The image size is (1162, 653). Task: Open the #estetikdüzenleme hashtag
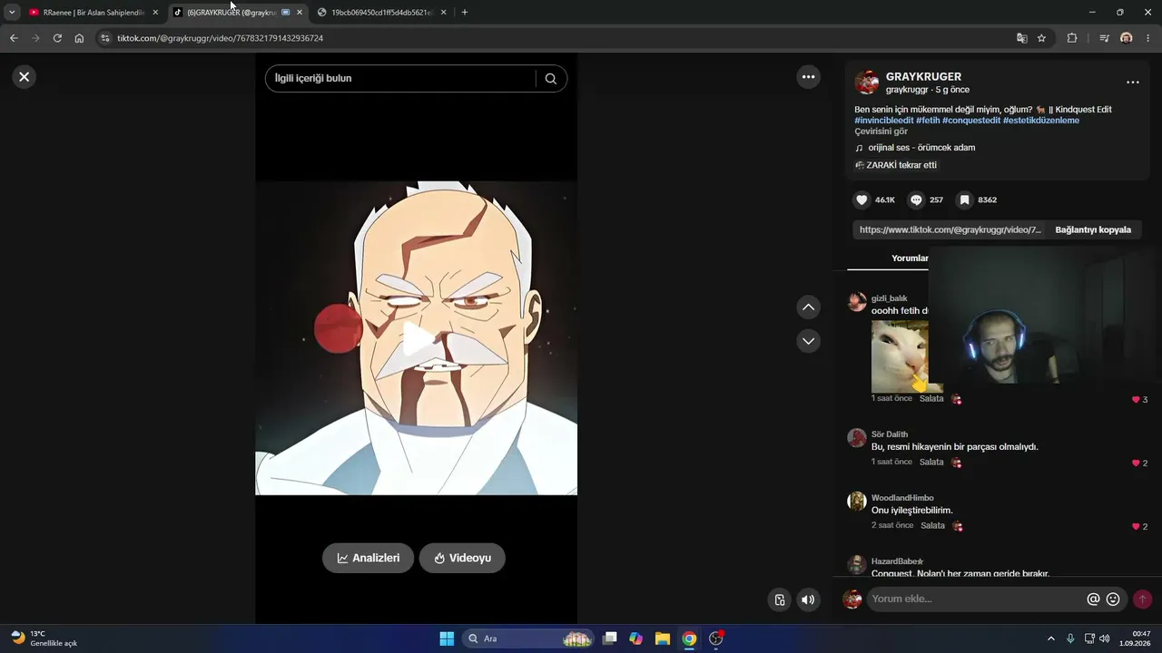pyautogui.click(x=1041, y=121)
